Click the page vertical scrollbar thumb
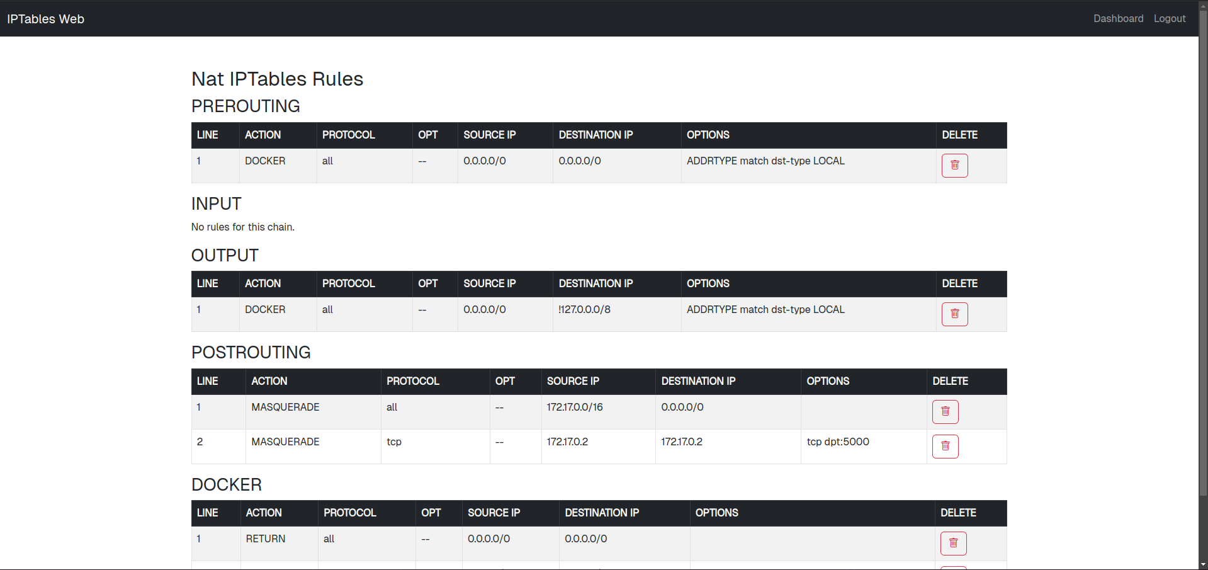The image size is (1208, 570). click(1203, 252)
